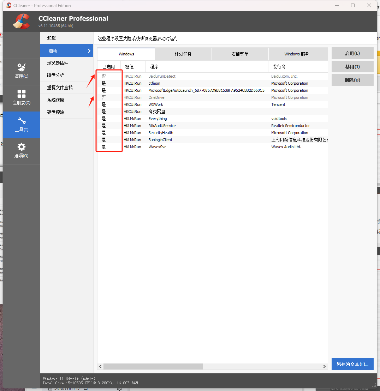Select the 工具 tools wrench icon
The height and width of the screenshot is (391, 380).
click(22, 121)
